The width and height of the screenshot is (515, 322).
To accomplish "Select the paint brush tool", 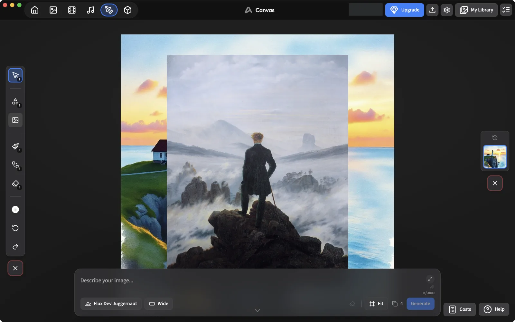I will click(15, 146).
